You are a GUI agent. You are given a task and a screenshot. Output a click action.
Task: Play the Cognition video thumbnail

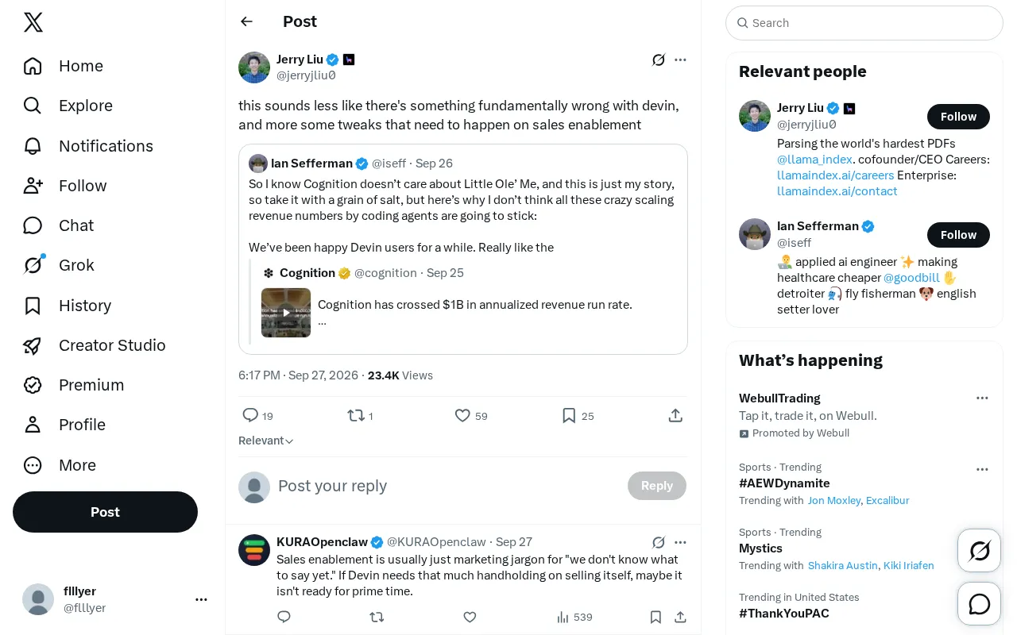286,313
